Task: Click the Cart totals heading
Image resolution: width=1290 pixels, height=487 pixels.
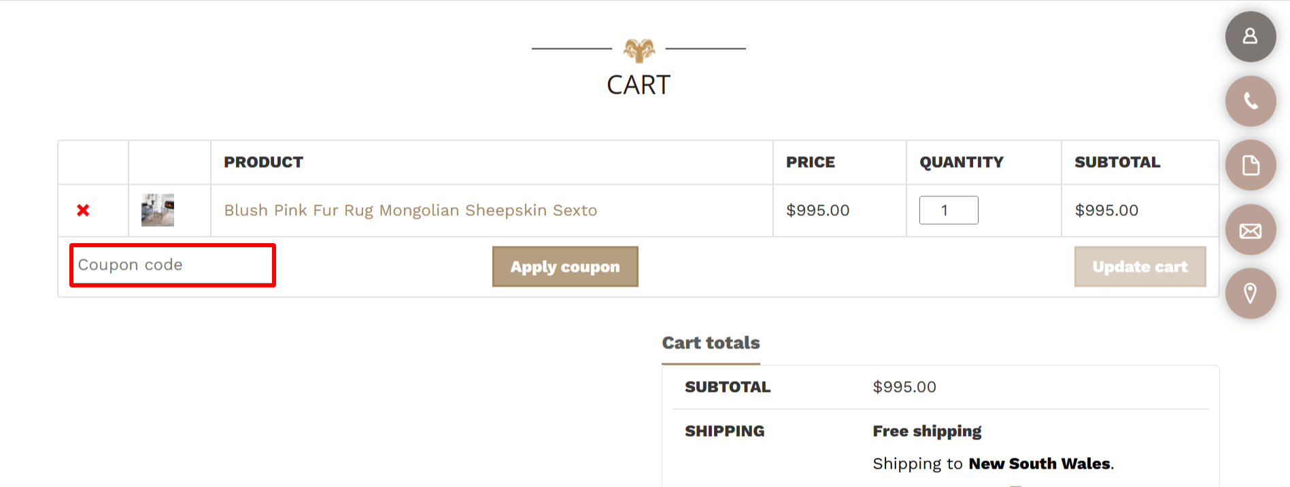Action: 711,342
